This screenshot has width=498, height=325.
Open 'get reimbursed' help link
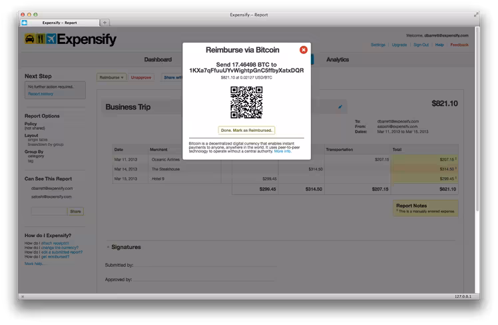click(55, 256)
